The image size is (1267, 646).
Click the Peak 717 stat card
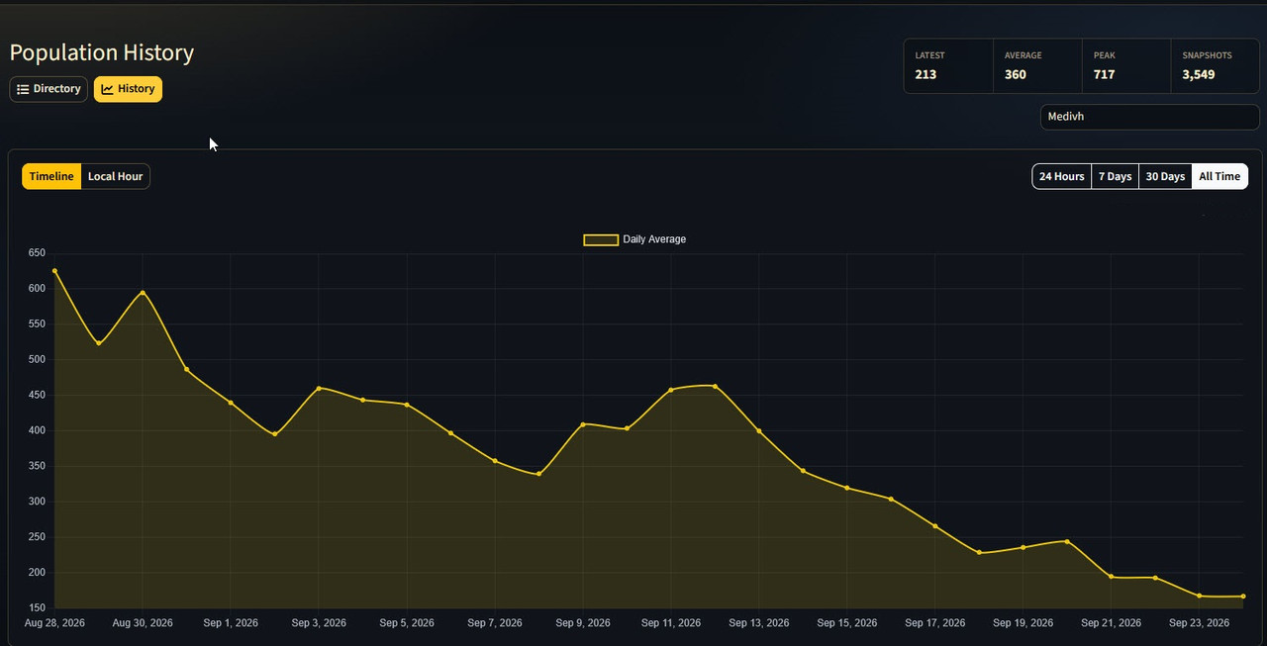(1126, 66)
